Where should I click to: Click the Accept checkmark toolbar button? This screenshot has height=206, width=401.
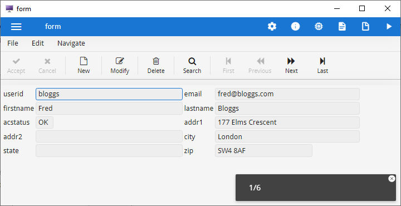[x=16, y=66]
